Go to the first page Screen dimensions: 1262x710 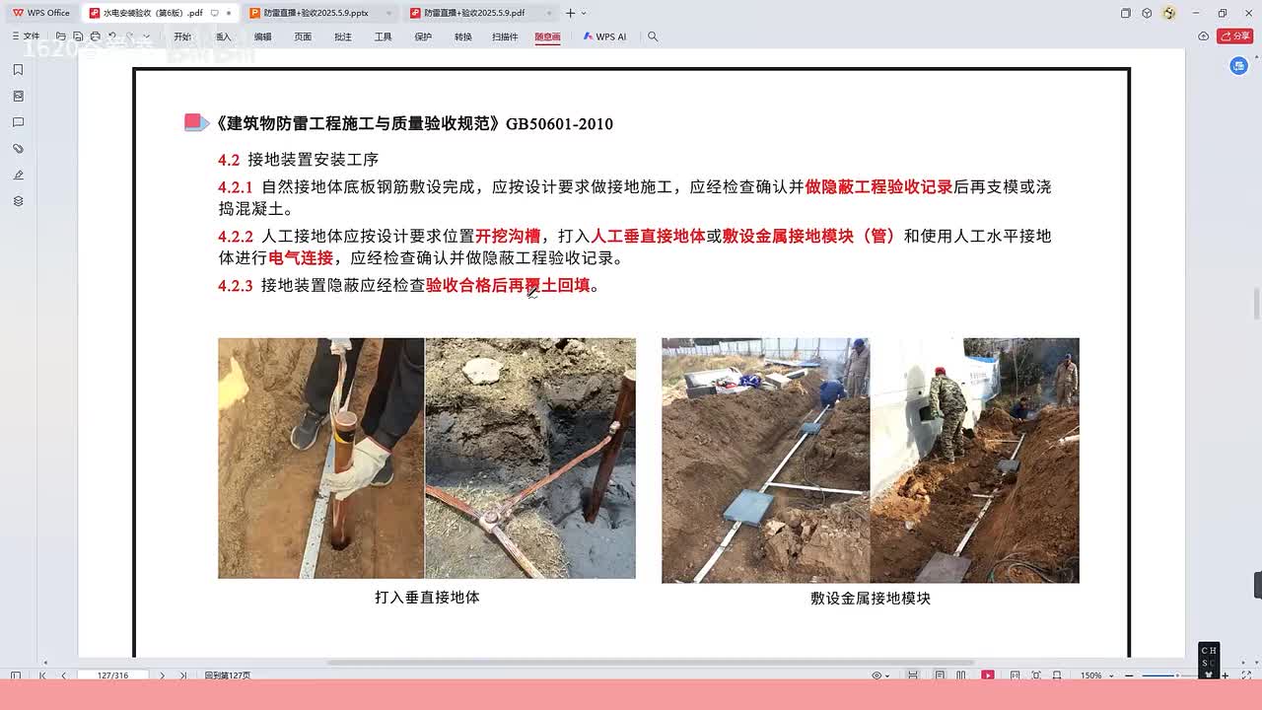click(x=42, y=675)
